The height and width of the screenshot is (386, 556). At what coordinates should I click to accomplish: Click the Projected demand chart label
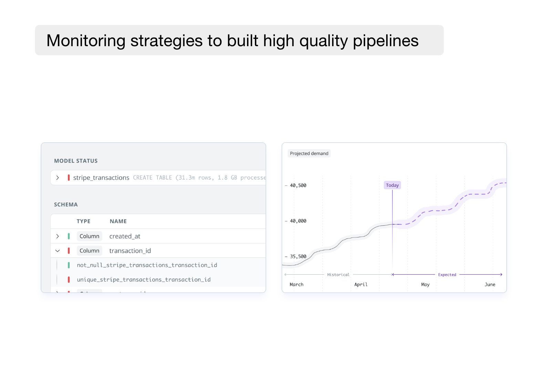pos(309,154)
